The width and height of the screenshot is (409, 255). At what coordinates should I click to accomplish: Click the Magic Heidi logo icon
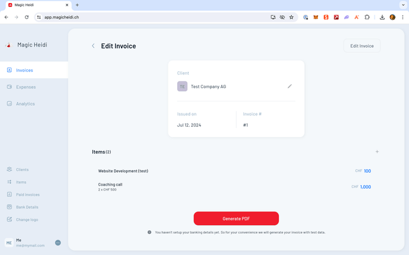[x=8, y=45]
